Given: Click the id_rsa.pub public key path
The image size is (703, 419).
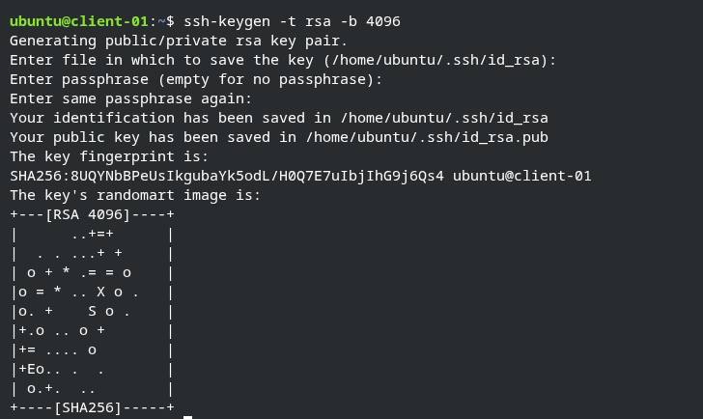Looking at the screenshot, I should click(x=427, y=137).
